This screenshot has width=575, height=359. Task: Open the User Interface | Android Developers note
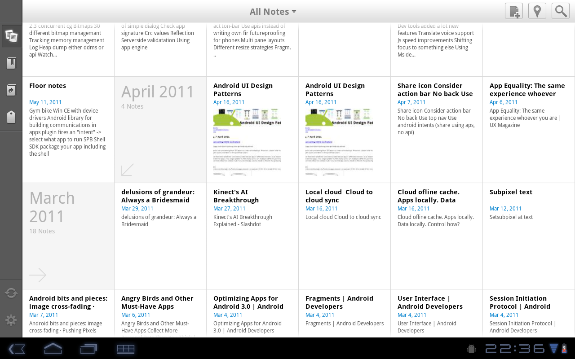[437, 313]
